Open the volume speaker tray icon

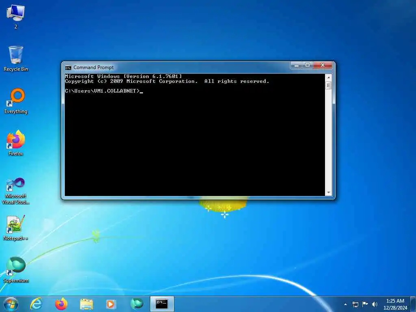[375, 304]
